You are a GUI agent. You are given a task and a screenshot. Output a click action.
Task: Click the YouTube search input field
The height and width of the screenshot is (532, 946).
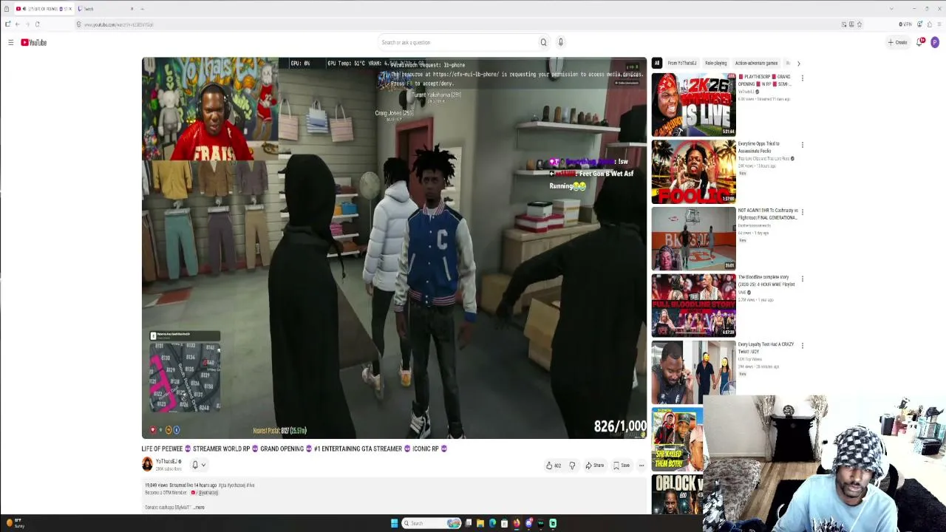point(457,42)
